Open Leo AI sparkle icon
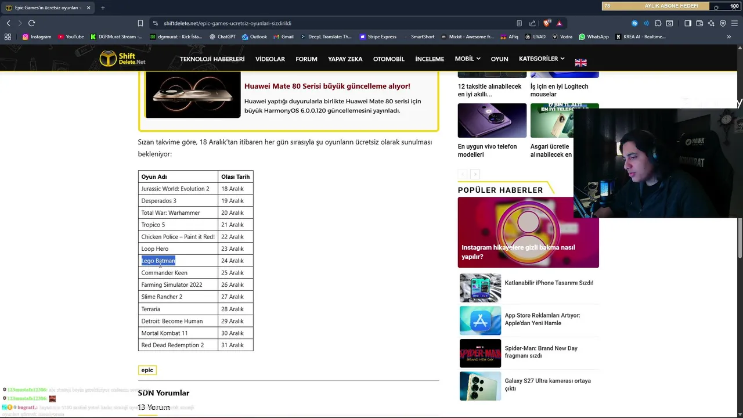The image size is (743, 418). click(x=711, y=23)
